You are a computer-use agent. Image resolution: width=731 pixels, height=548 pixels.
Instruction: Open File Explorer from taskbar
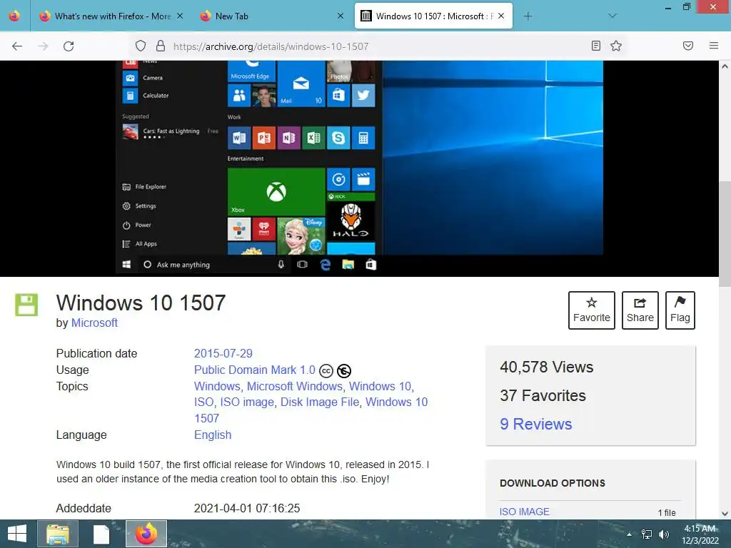(58, 534)
